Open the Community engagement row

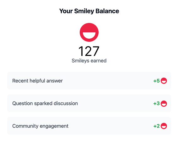(89, 126)
